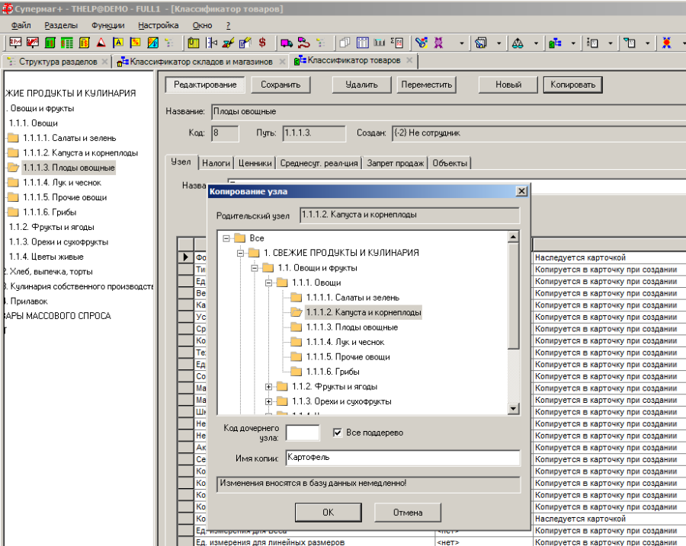Click the red triangle toolbar icon
Screen dimensions: 686x546
coord(101,43)
